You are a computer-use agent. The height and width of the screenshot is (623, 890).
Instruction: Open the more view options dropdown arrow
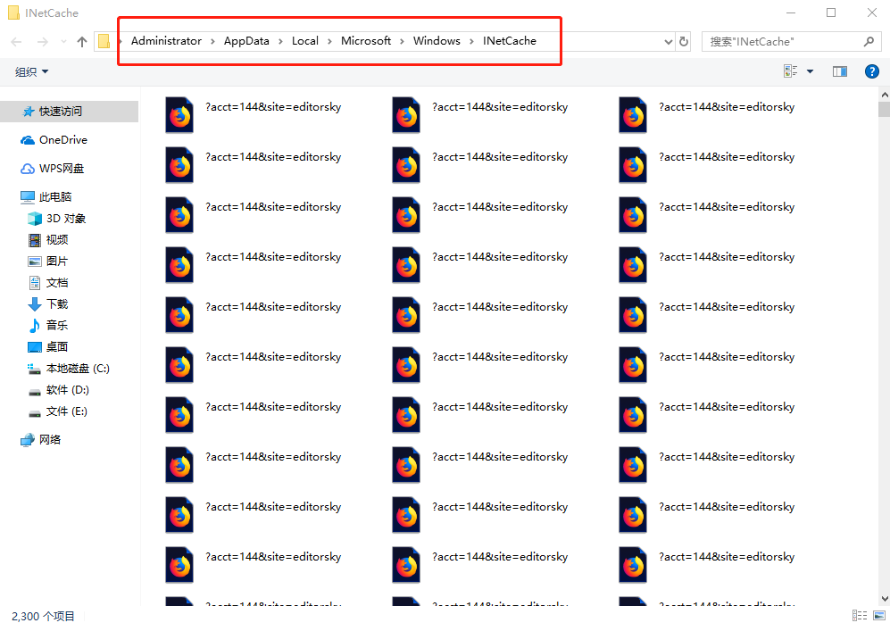point(810,71)
